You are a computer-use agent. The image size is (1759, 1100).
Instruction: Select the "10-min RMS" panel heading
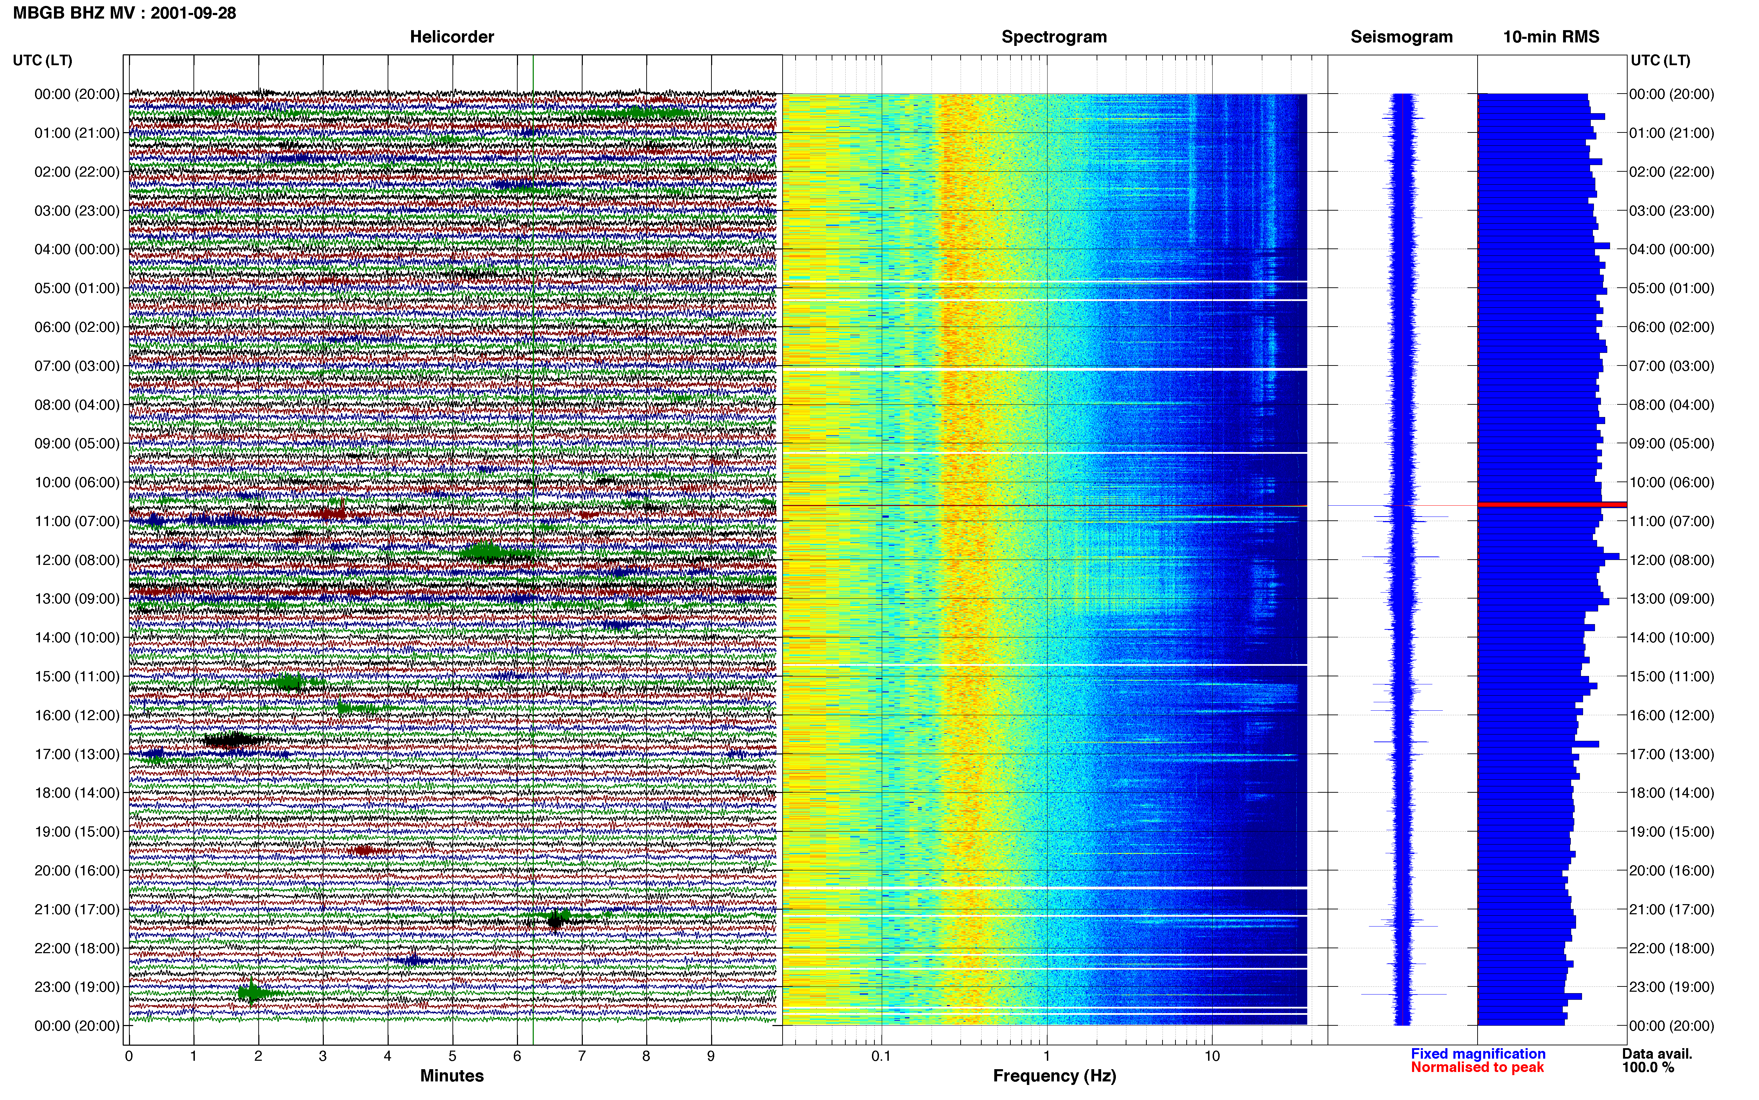[x=1551, y=36]
